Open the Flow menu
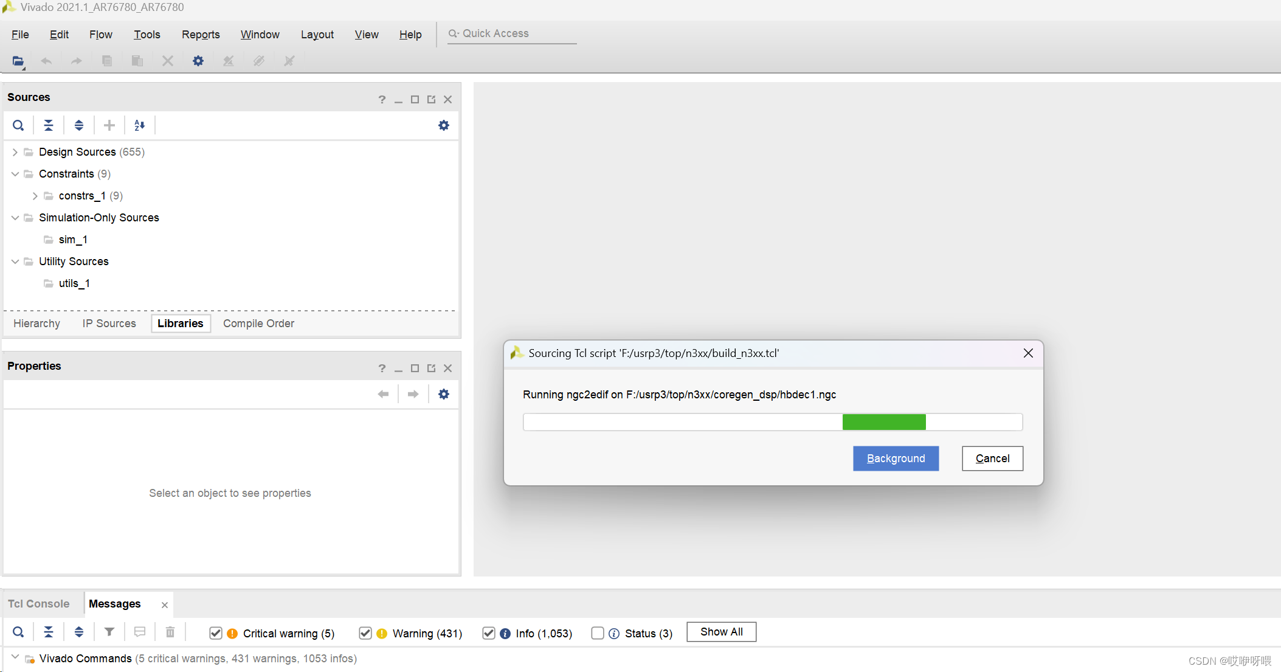1281x672 pixels. click(x=100, y=35)
